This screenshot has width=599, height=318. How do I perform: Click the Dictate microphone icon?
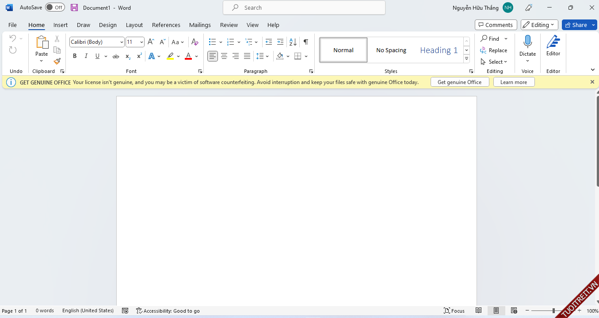click(527, 42)
